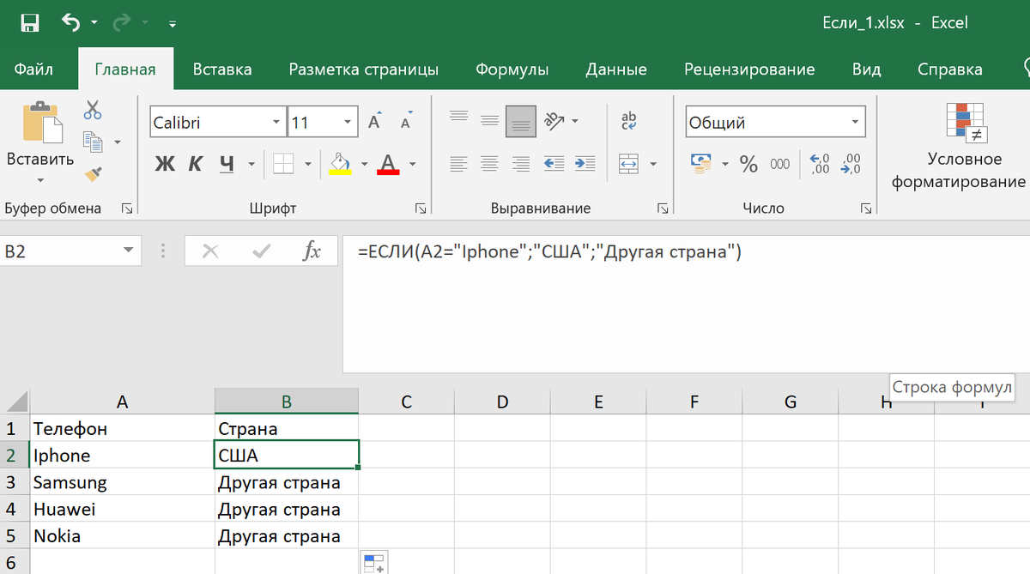Open Шрифт group dialog launcher
This screenshot has width=1030, height=574.
coord(421,208)
